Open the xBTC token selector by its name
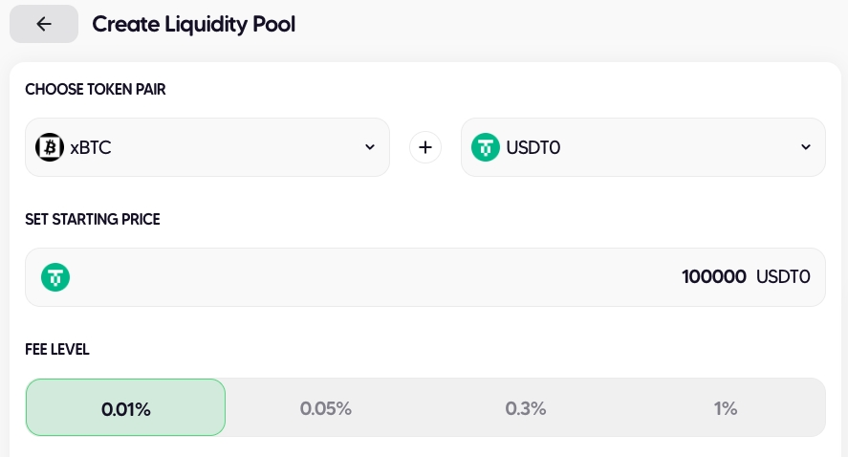The image size is (848, 457). [x=92, y=148]
